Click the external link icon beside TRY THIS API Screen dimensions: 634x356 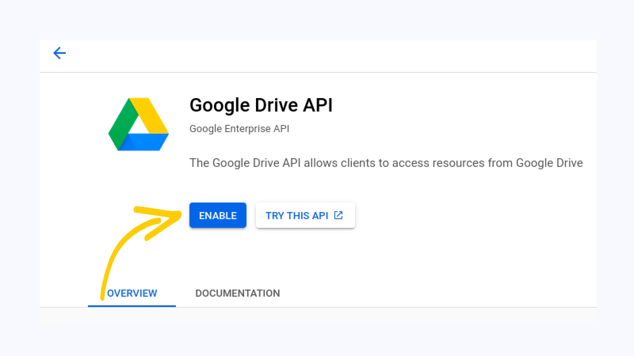click(338, 215)
